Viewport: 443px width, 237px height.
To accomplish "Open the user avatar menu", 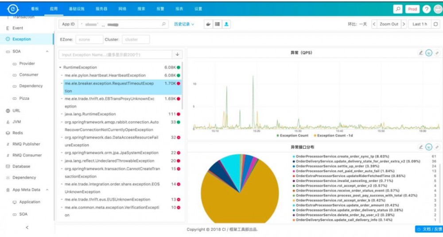I will click(x=438, y=9).
